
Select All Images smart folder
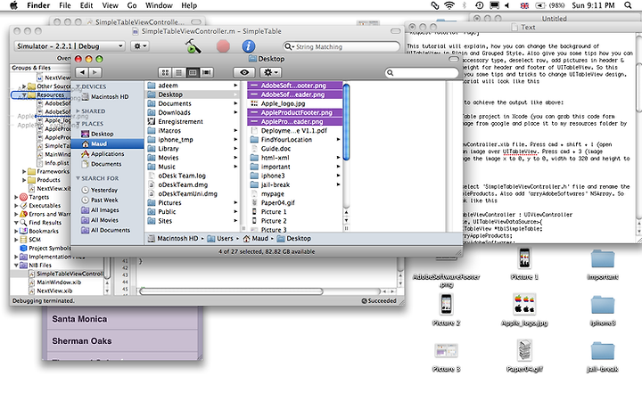(100, 210)
